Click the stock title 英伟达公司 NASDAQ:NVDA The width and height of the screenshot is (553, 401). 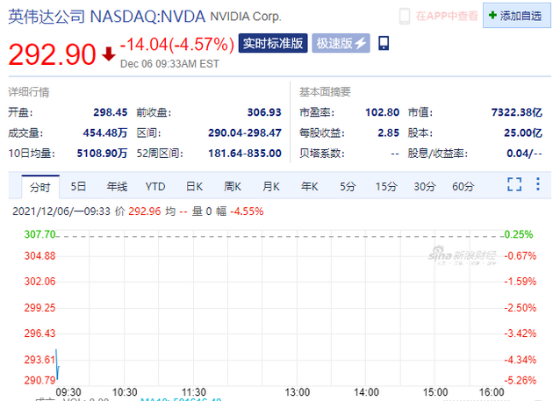[106, 17]
